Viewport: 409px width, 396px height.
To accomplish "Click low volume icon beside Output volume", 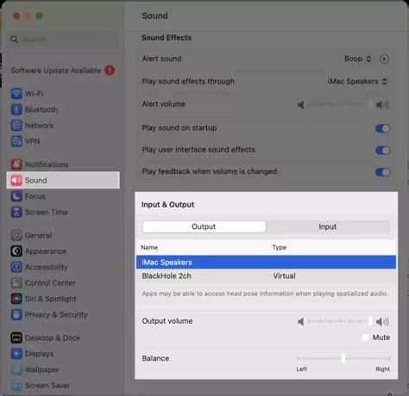I will click(301, 322).
